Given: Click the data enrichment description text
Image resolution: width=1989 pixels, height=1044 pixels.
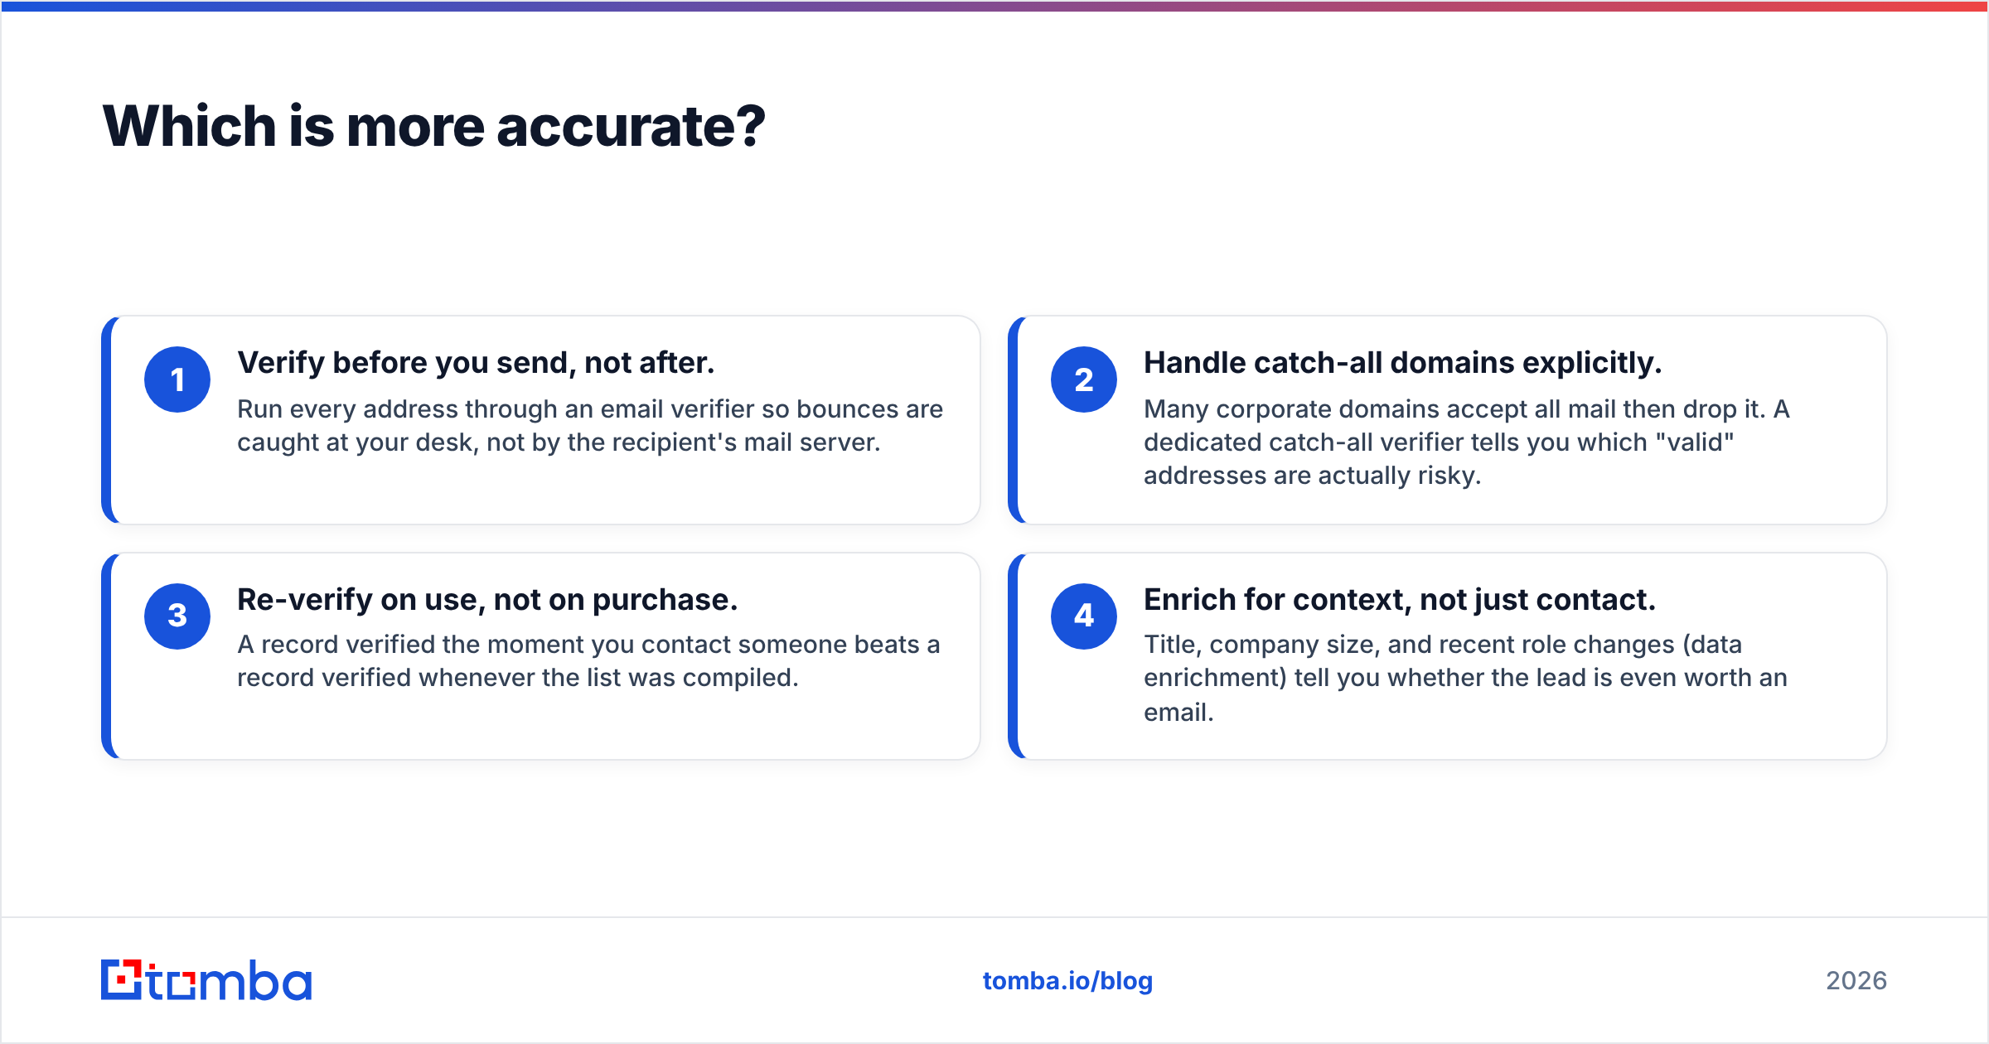Looking at the screenshot, I should pos(1465,678).
